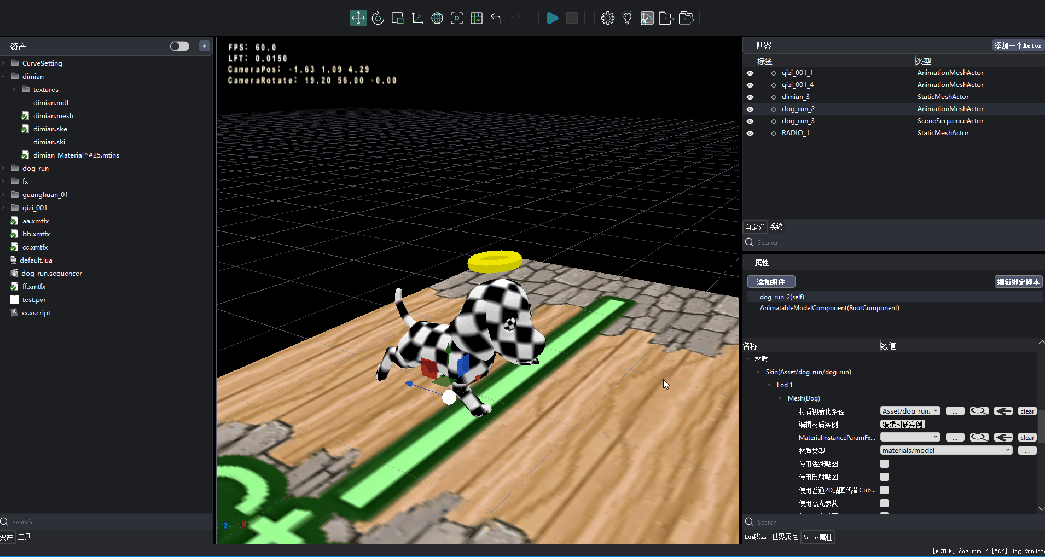Expand the dog_run folder

pyautogui.click(x=4, y=169)
